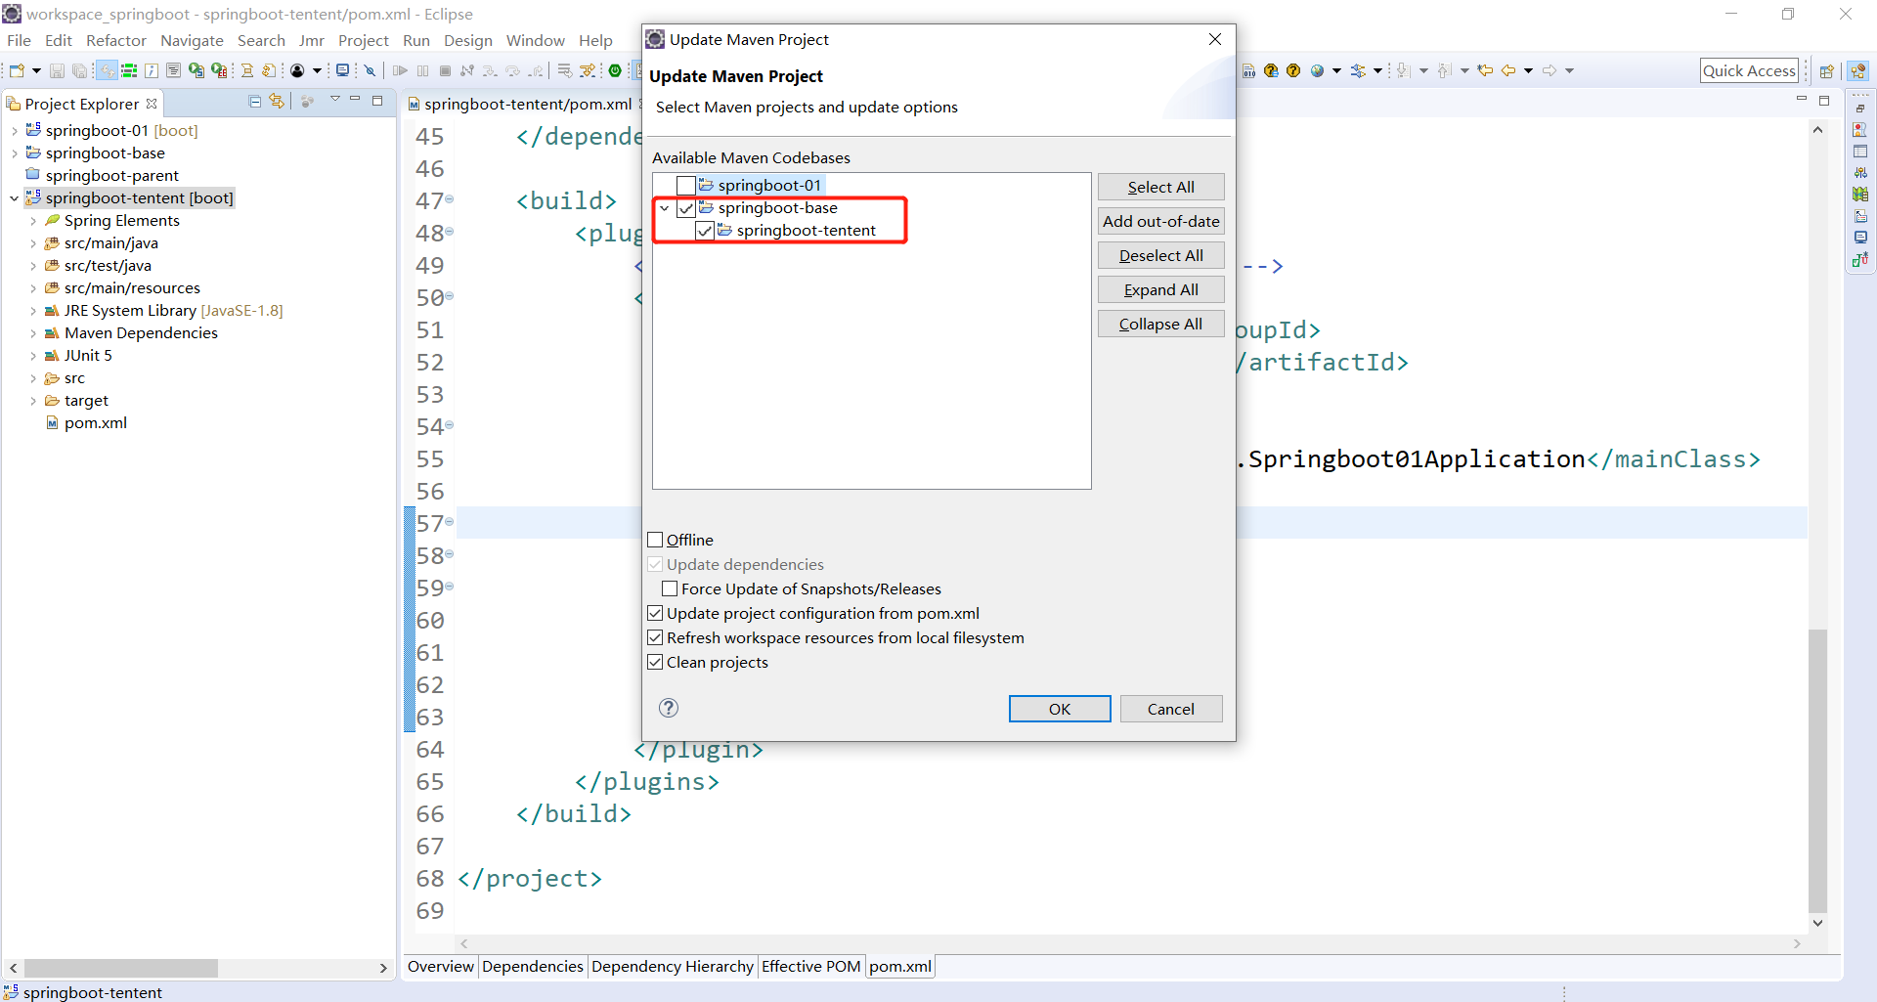Toggle Refresh workspace resources from local filesystem
This screenshot has height=1002, width=1877.
click(x=656, y=637)
